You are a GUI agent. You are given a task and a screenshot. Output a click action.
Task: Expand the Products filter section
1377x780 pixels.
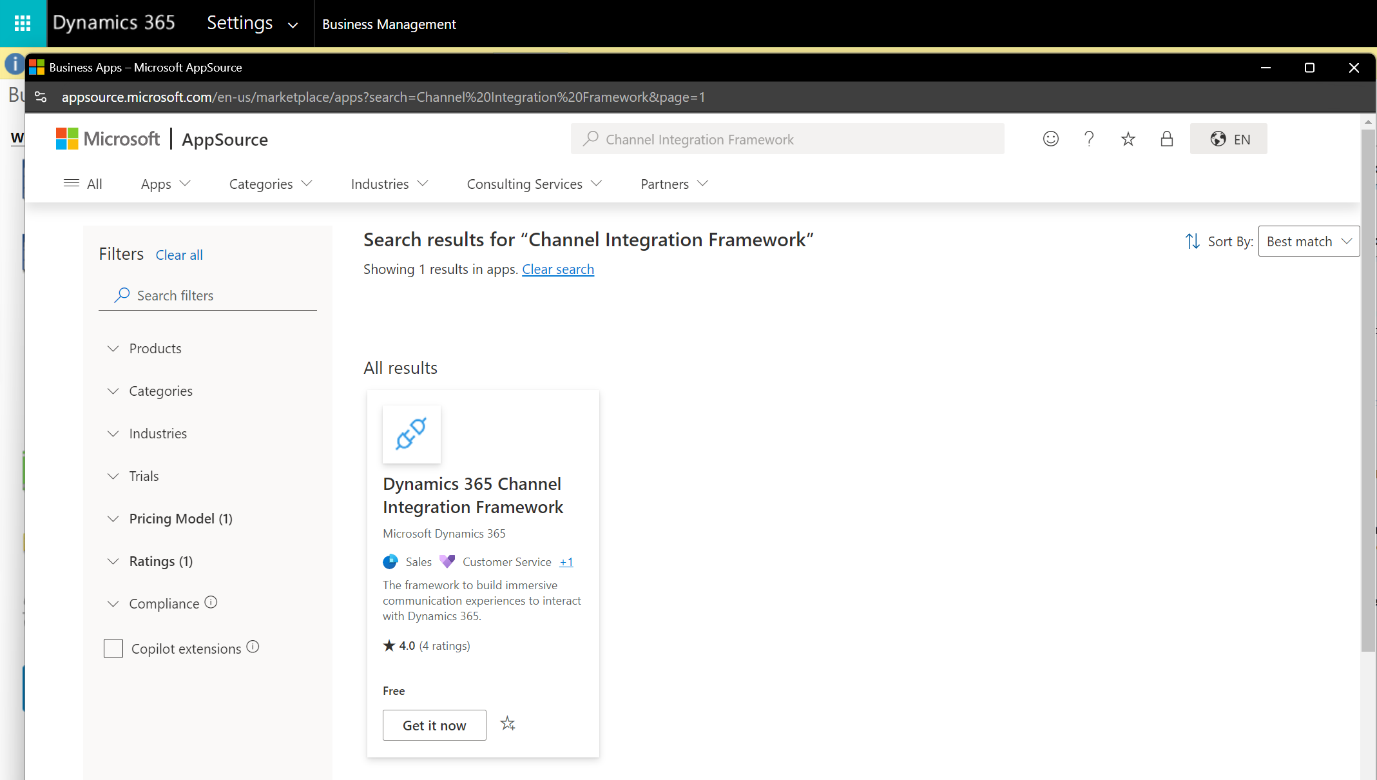(x=144, y=348)
